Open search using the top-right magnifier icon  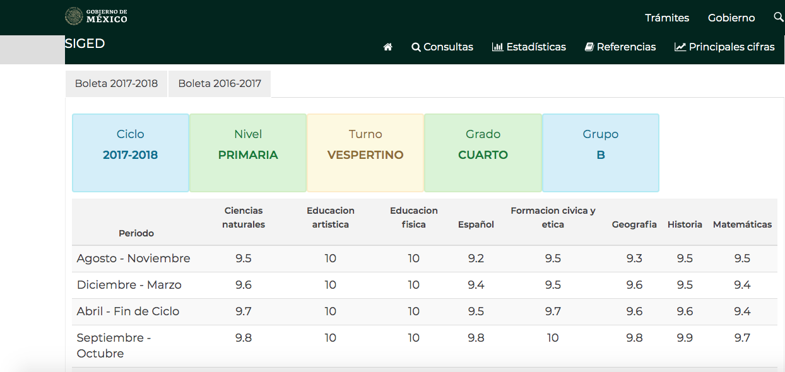click(x=779, y=17)
